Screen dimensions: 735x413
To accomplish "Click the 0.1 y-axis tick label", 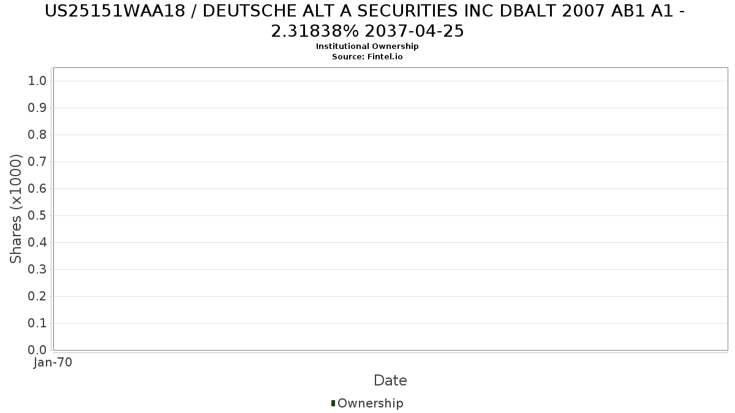I will (x=38, y=324).
